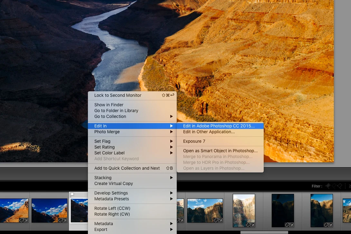Click the greyed Merge to HDR Pro in Photoshop item
This screenshot has height=234, width=351.
[x=220, y=163]
